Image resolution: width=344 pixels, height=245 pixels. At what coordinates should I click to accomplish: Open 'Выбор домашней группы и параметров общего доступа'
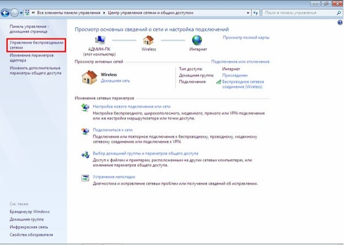[145, 153]
